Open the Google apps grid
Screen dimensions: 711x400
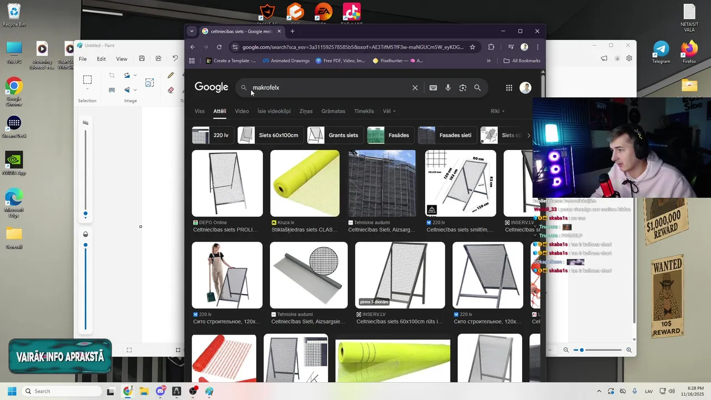pyautogui.click(x=509, y=88)
